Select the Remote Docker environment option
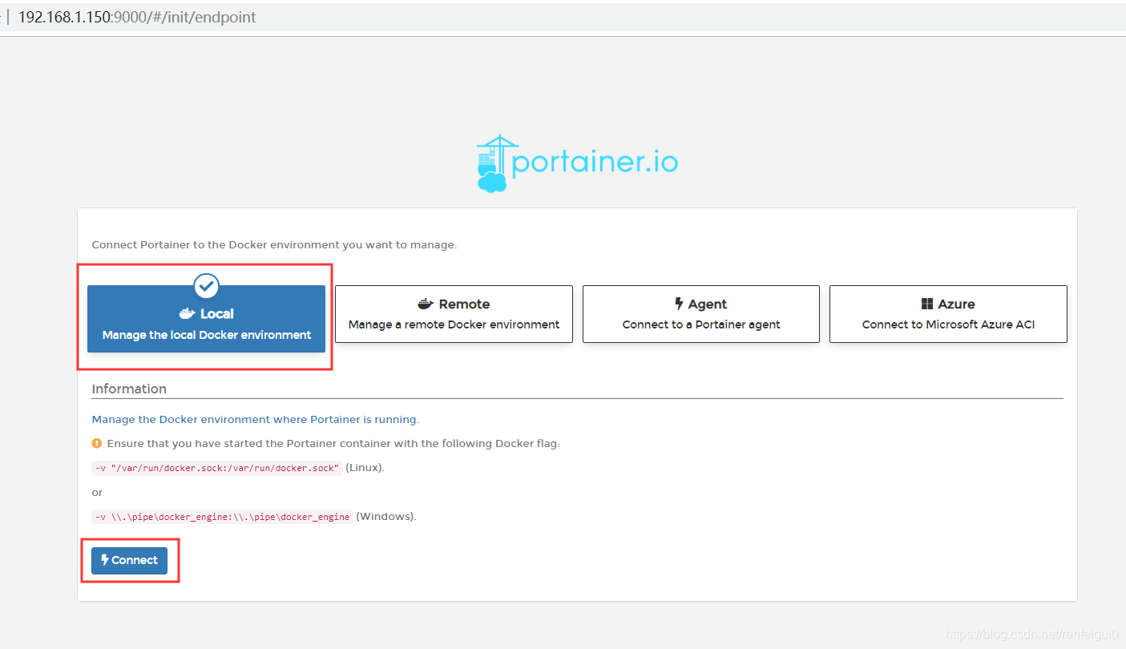The image size is (1126, 649). tap(454, 314)
